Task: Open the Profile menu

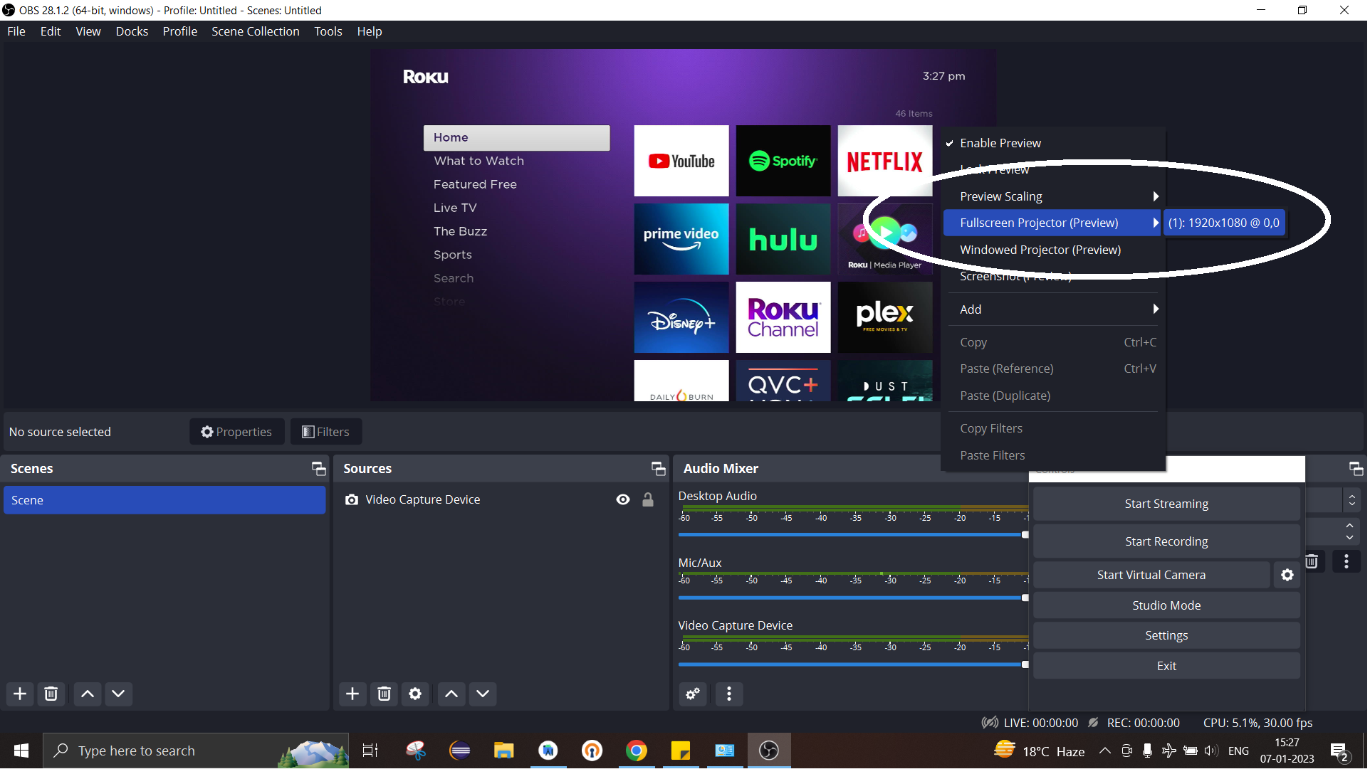Action: [180, 31]
